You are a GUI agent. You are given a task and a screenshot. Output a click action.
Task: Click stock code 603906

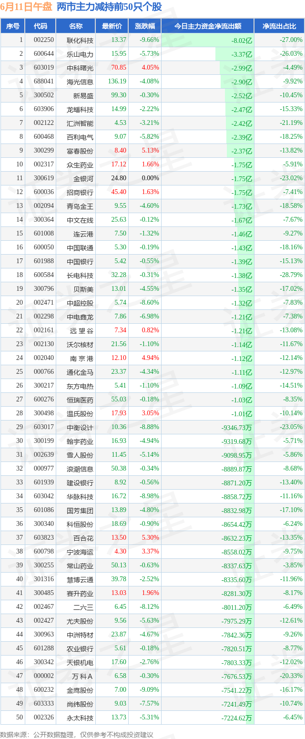point(43,109)
